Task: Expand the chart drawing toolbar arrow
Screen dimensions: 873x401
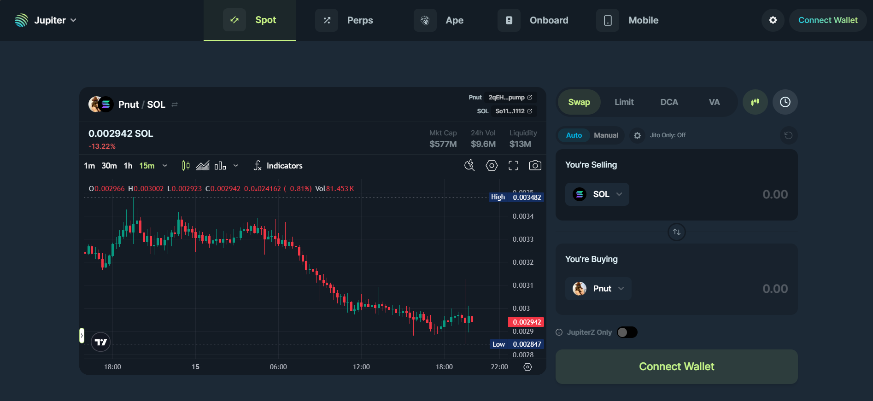Action: [82, 336]
